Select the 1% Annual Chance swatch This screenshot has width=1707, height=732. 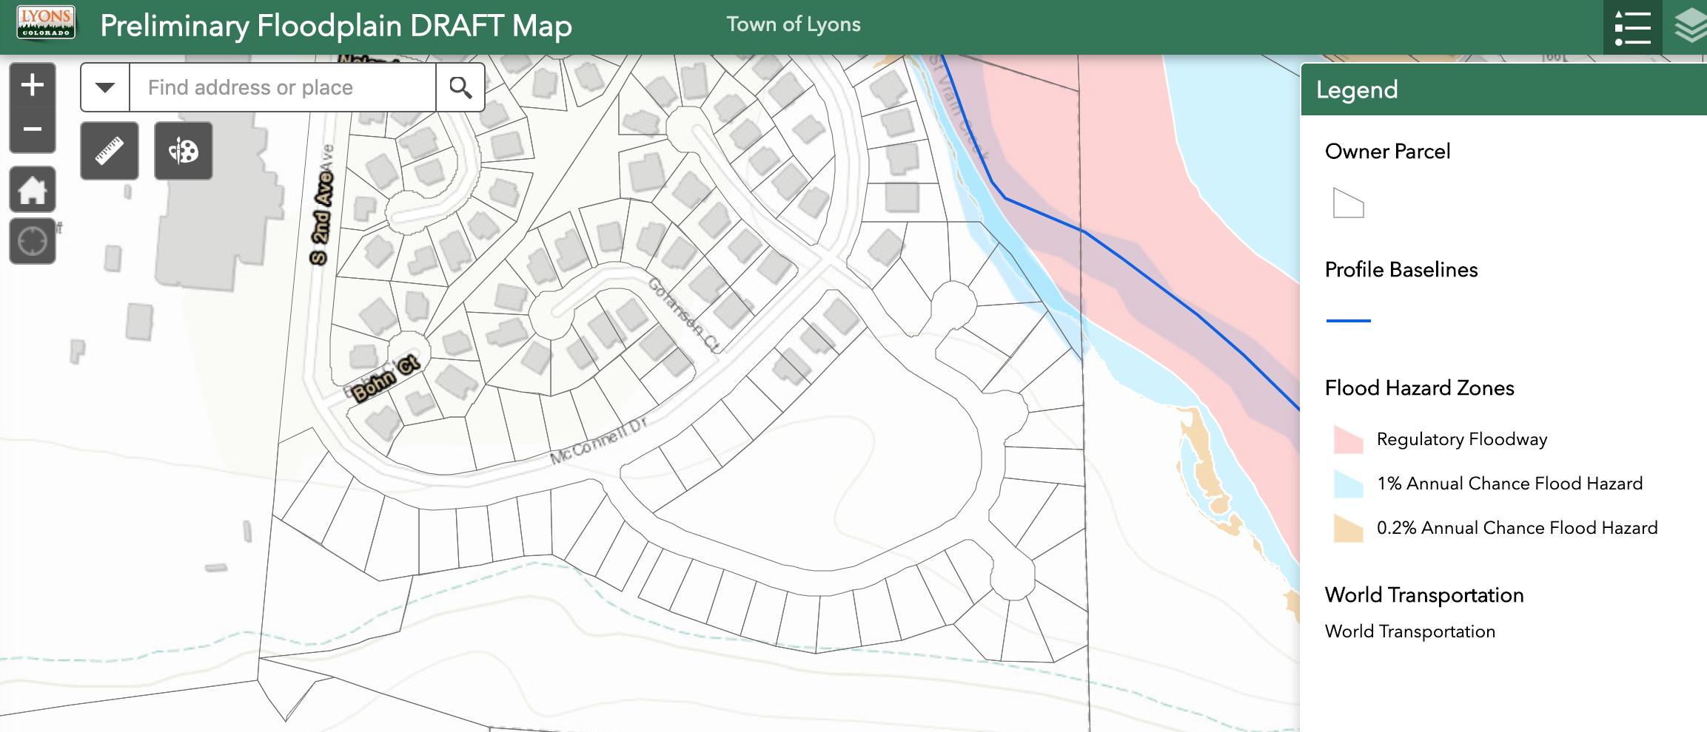(x=1348, y=484)
